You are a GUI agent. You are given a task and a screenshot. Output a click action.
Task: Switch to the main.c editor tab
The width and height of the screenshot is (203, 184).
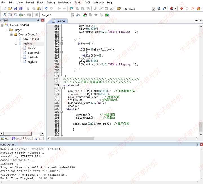pos(59,21)
